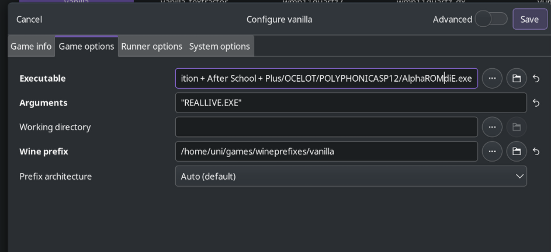Reset the Arguments field
This screenshot has height=252, width=551.
[x=536, y=103]
